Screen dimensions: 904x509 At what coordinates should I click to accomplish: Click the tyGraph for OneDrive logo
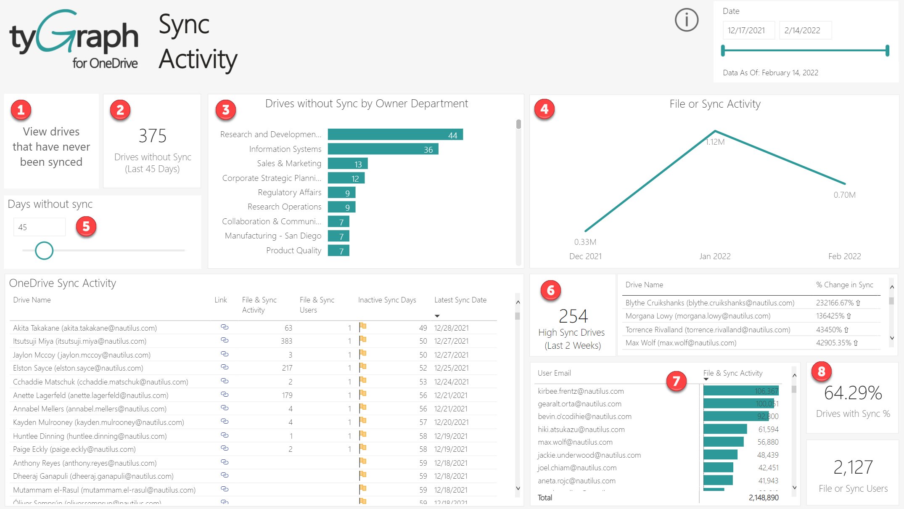[74, 39]
